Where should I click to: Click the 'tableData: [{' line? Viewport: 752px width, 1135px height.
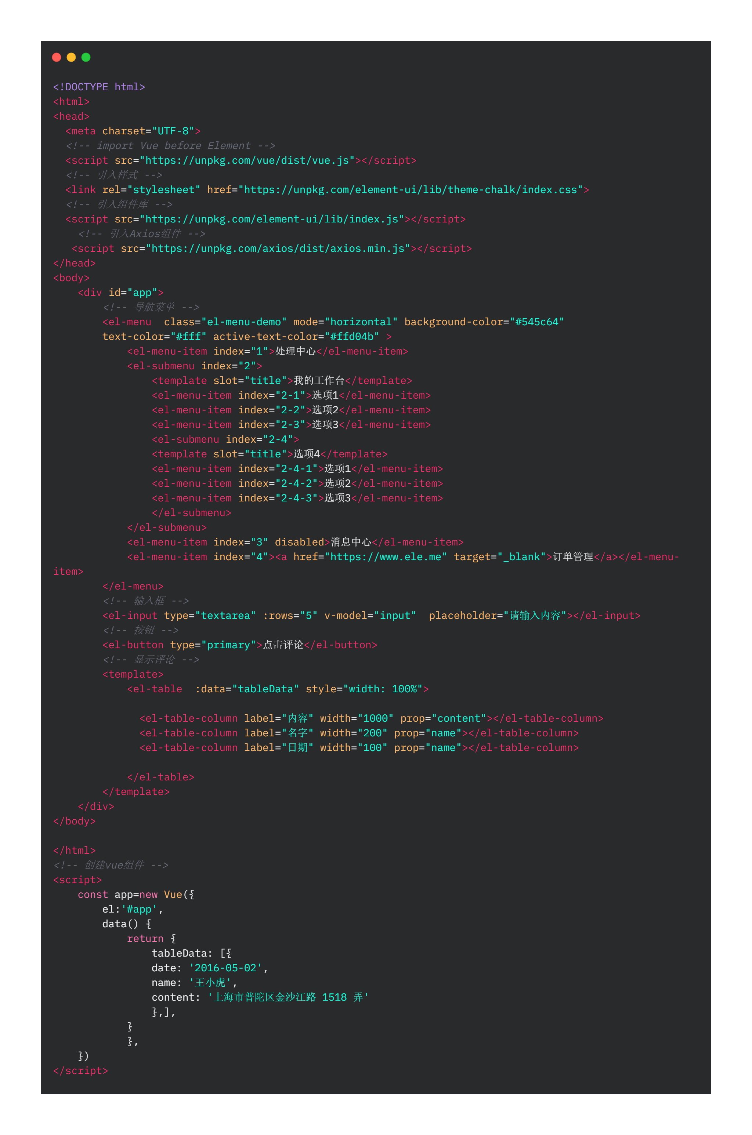click(191, 953)
